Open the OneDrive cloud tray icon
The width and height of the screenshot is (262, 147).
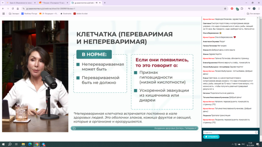239,144
